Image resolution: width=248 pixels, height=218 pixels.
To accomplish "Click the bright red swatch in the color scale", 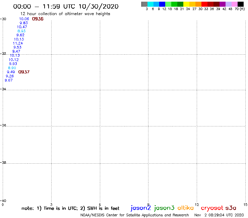I will tap(204, 4).
